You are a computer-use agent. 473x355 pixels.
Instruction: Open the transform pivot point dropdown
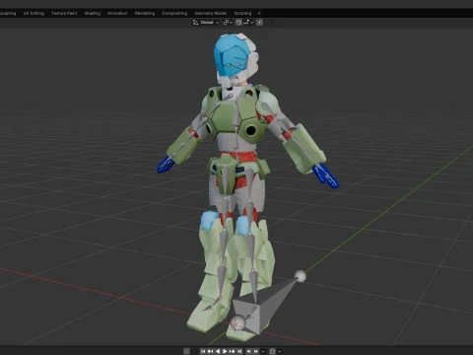click(x=228, y=23)
